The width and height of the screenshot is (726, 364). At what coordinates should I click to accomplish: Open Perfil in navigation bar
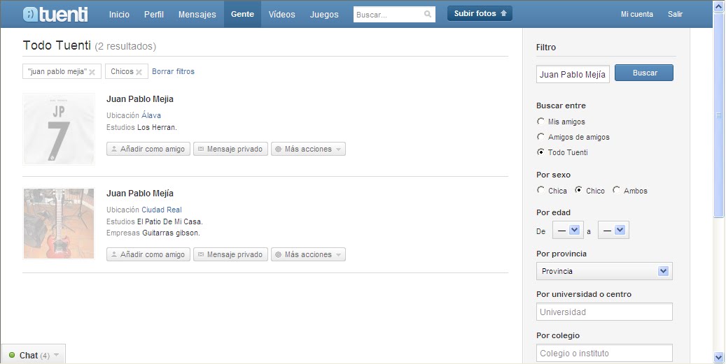(154, 14)
